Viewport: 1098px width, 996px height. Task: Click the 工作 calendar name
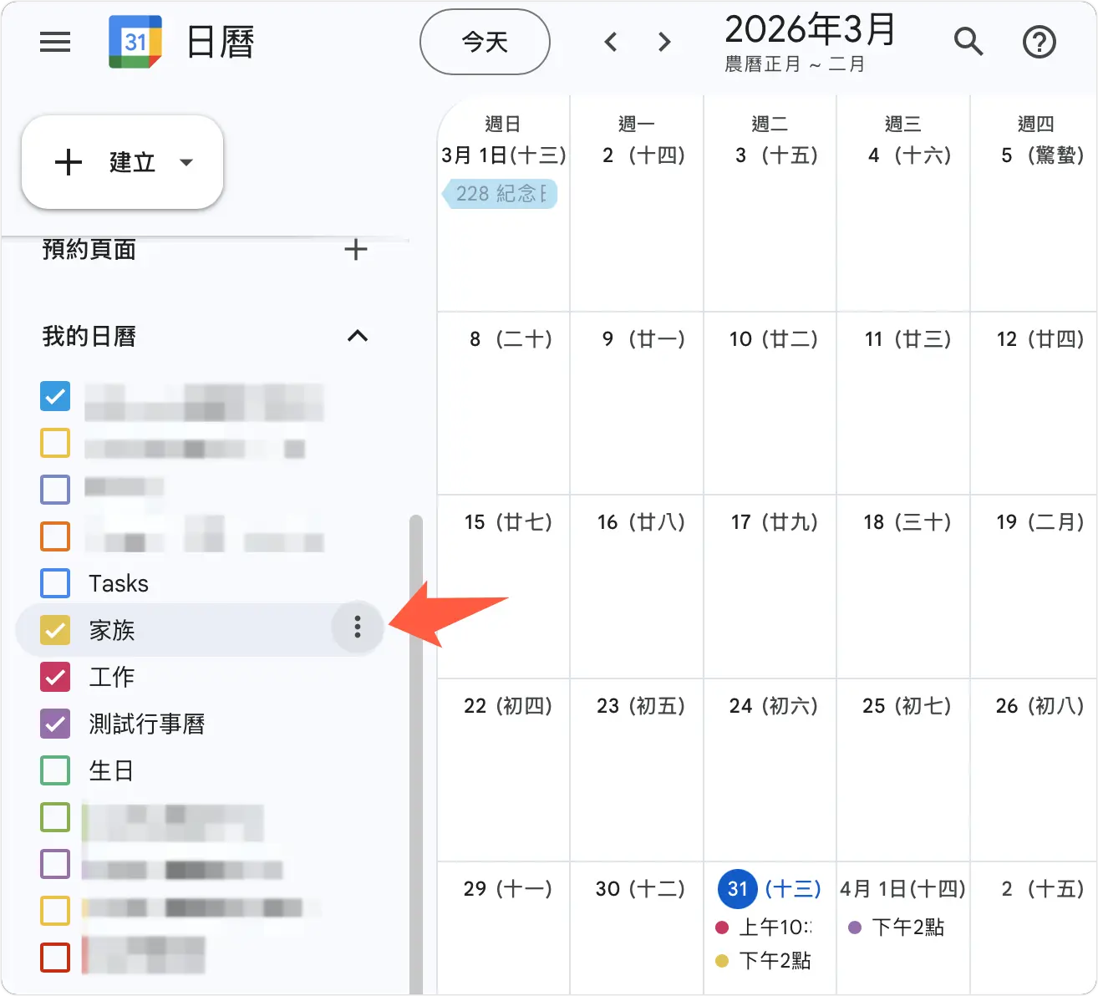coord(112,677)
